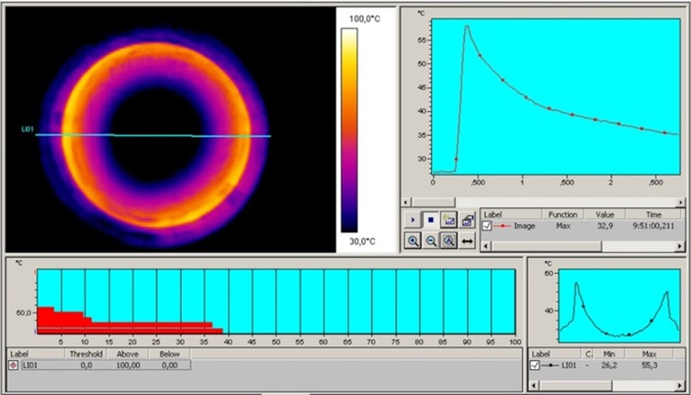Click the Max column header in profile table
The width and height of the screenshot is (691, 395).
click(649, 354)
